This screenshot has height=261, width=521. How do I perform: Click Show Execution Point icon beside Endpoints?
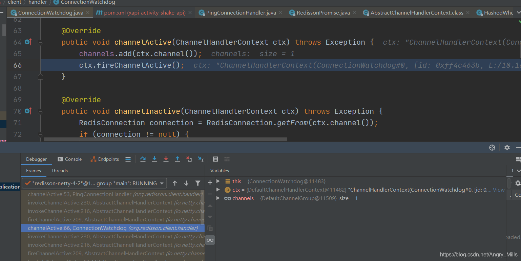click(128, 159)
